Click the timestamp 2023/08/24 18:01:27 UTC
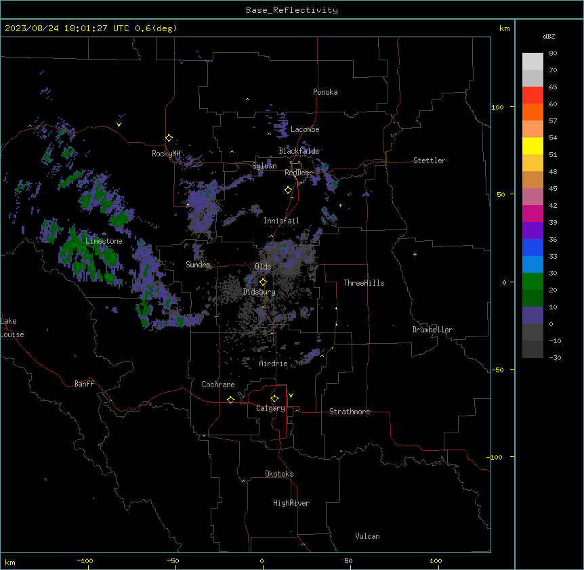 tap(67, 28)
